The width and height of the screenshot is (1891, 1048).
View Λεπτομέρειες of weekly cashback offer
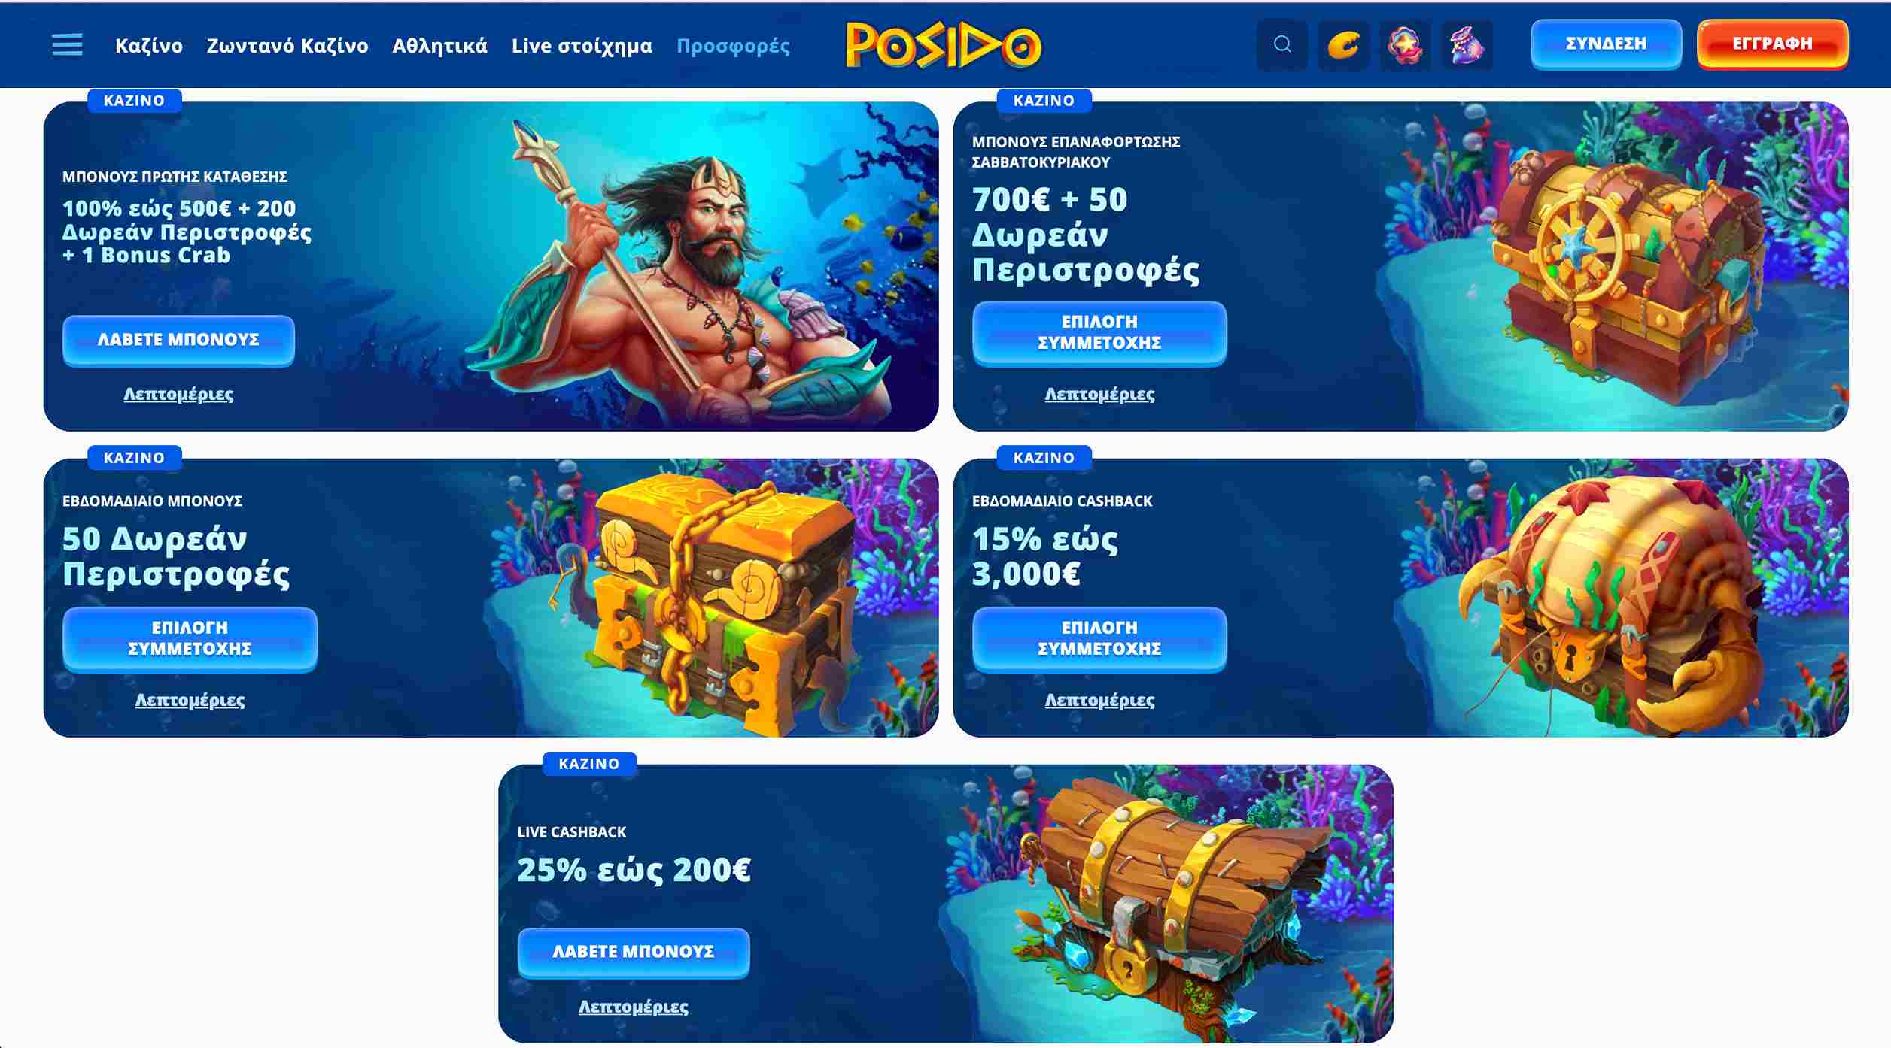coord(1099,700)
